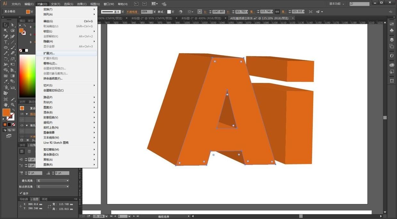
Task: Toggle visibility eye of the 描边 row
Action: [22, 114]
